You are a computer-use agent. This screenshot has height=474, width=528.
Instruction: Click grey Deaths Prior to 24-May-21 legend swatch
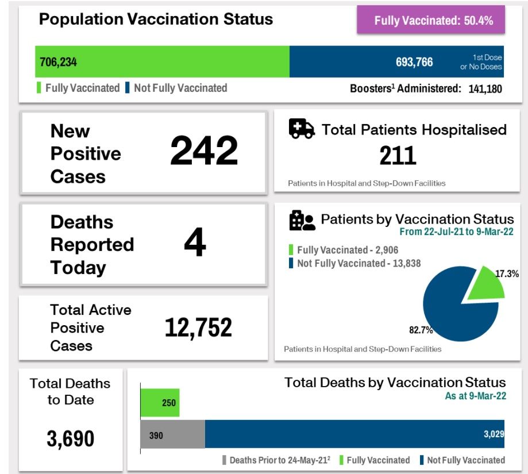(x=225, y=460)
